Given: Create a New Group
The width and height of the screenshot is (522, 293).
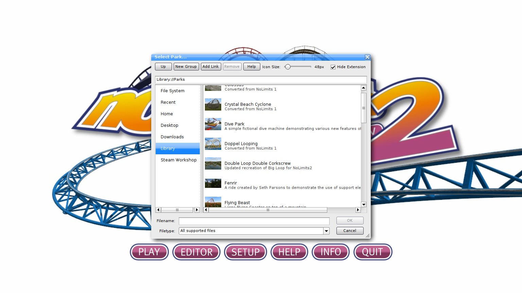Looking at the screenshot, I should (x=186, y=67).
